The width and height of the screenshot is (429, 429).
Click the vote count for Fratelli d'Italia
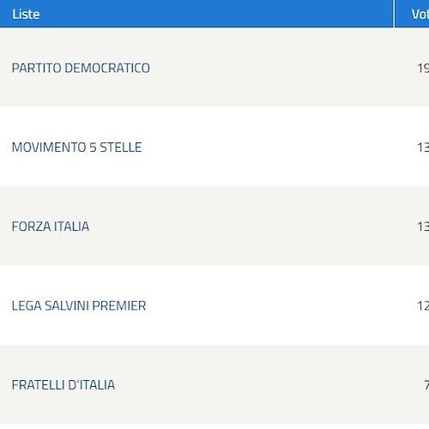tap(426, 385)
